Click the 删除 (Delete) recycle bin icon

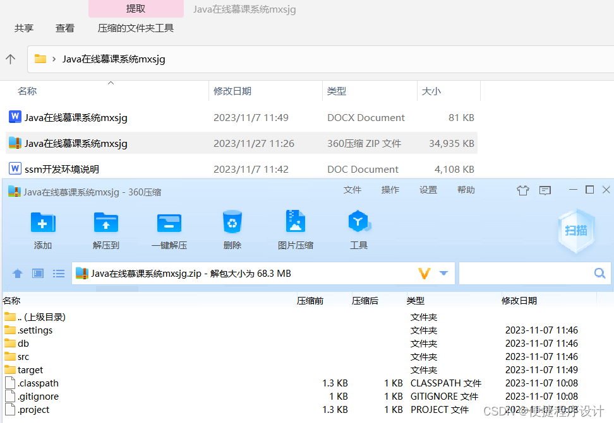click(x=232, y=222)
